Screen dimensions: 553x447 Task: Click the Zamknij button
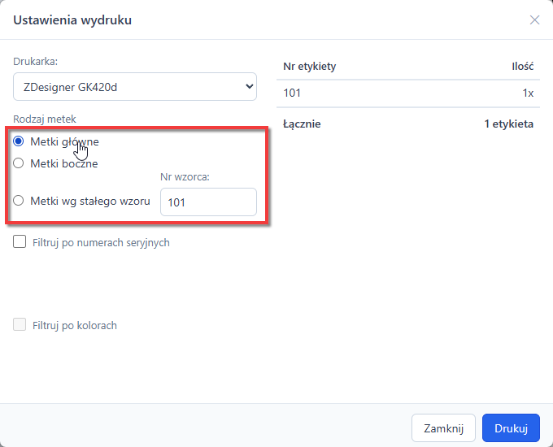[x=443, y=428]
